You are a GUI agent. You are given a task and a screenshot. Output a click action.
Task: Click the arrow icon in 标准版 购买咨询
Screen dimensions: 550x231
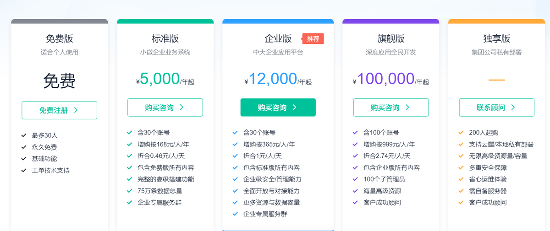(182, 107)
